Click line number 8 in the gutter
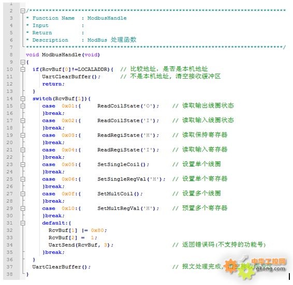Viewport: 293px width, 285px height. pos(11,55)
